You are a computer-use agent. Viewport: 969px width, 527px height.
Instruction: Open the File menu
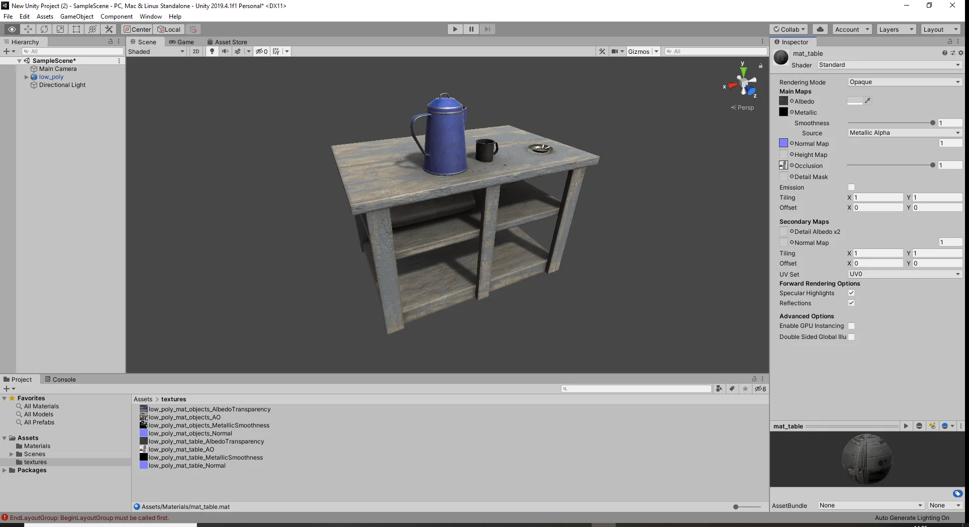tap(8, 17)
